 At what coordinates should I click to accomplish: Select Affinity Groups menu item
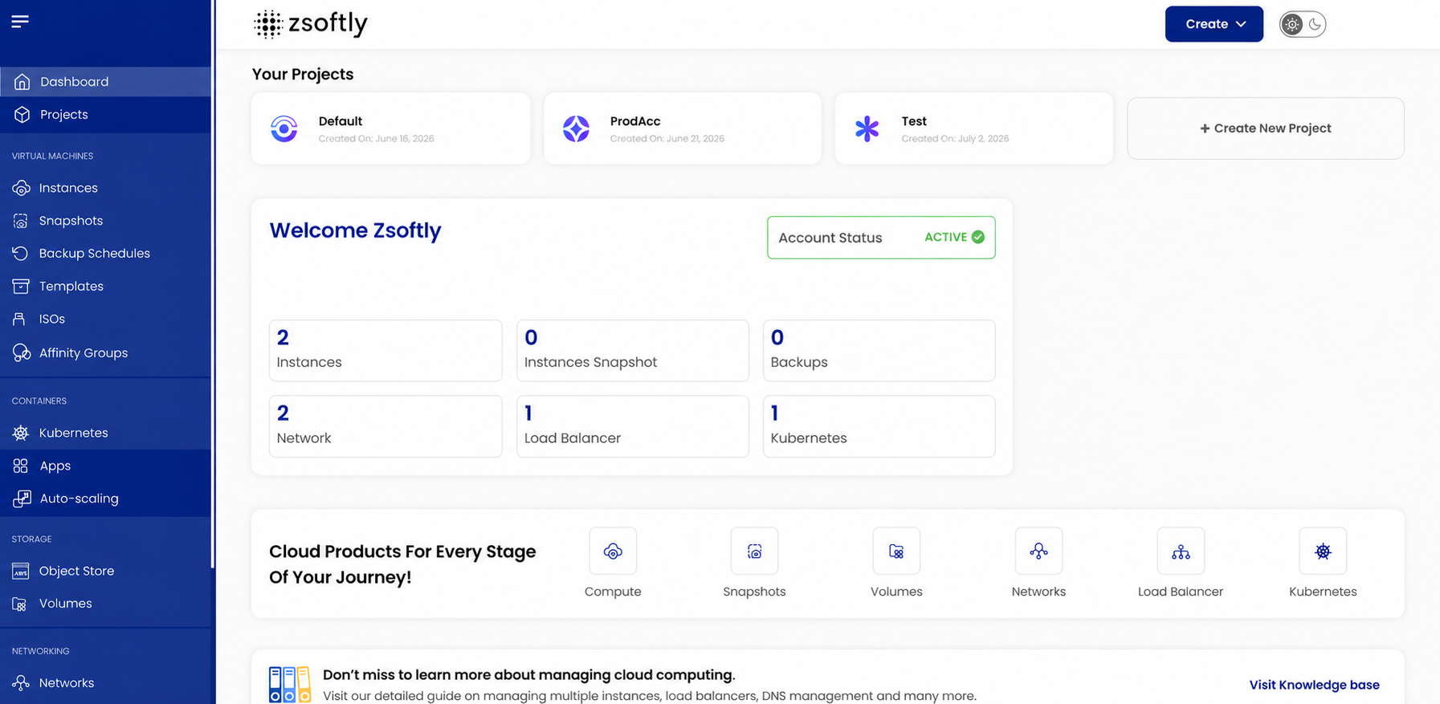click(106, 353)
